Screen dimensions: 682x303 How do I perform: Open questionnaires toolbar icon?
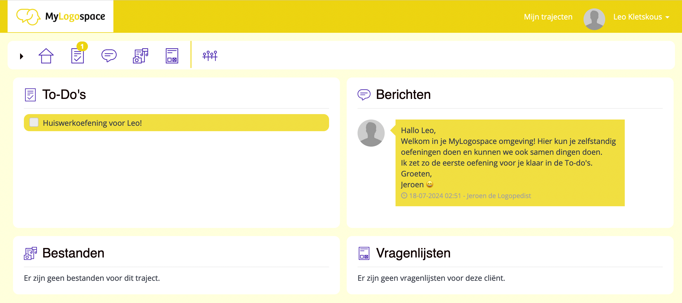click(x=172, y=56)
